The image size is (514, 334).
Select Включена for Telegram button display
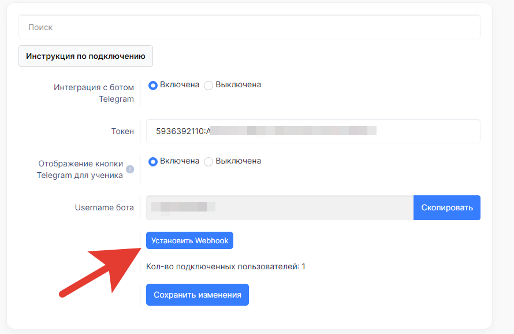153,162
